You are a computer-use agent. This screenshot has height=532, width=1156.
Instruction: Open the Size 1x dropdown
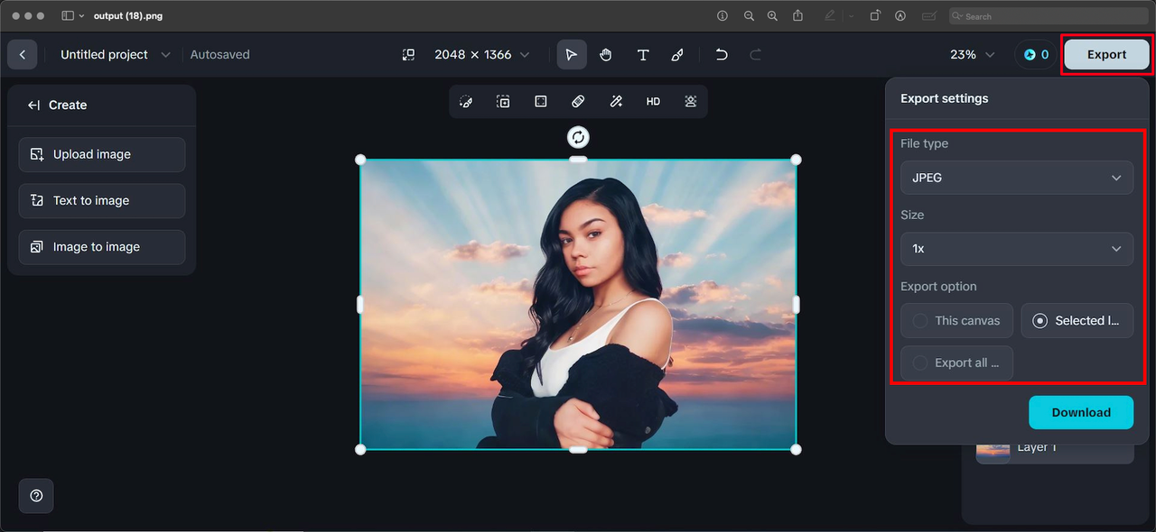[1017, 249]
